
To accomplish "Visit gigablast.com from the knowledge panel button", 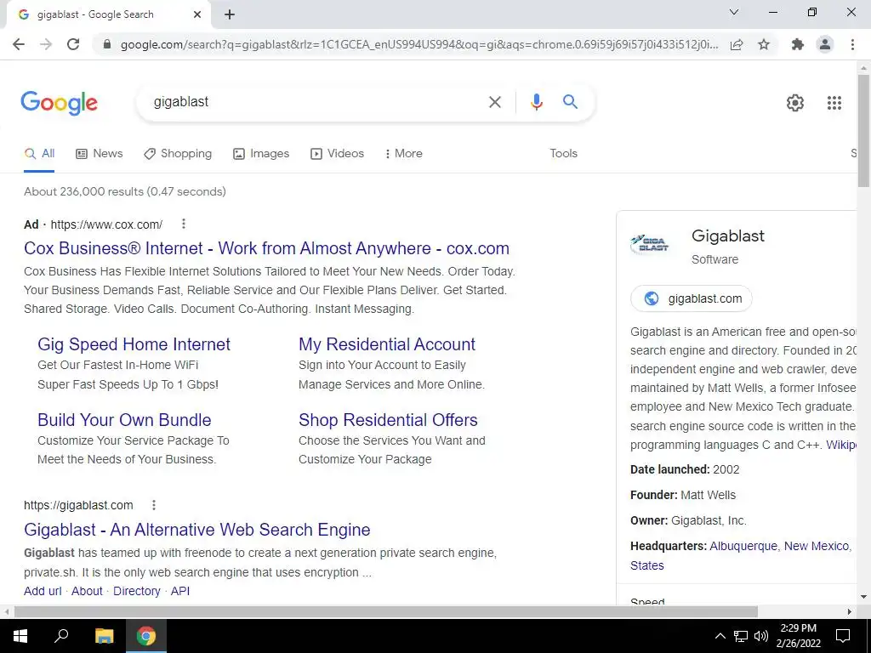I will [x=691, y=298].
